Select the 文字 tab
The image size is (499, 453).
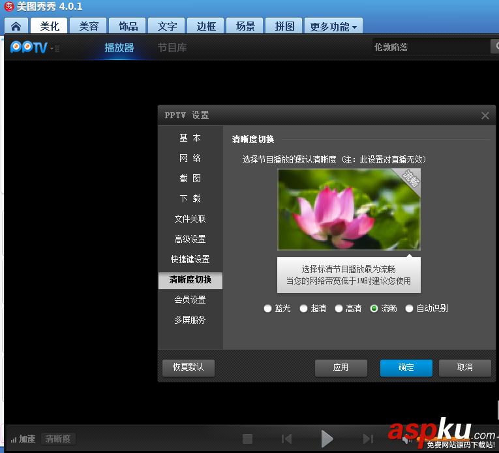click(167, 26)
